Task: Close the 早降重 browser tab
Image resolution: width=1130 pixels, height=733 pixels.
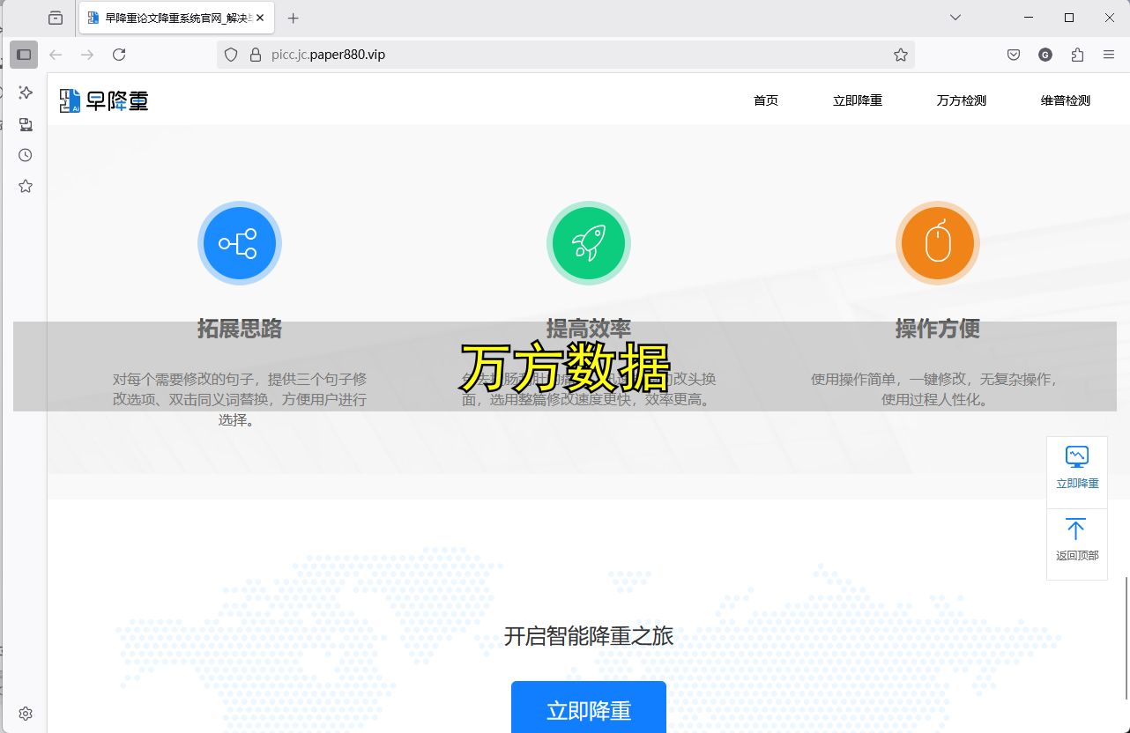Action: tap(259, 18)
